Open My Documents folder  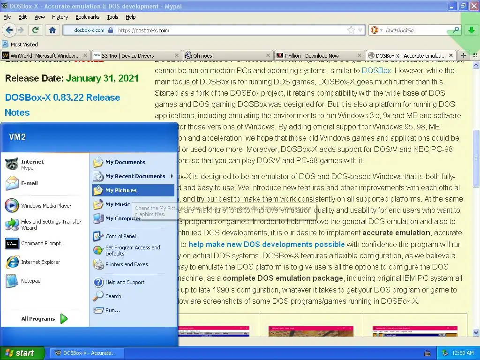pos(133,162)
